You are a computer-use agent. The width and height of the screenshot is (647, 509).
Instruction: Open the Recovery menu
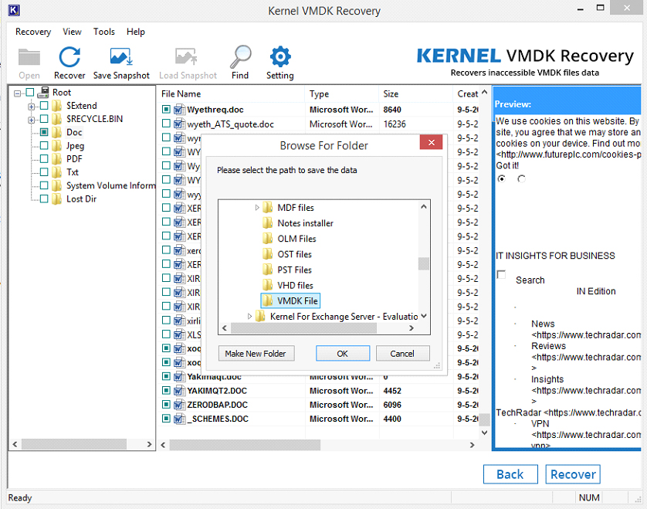(33, 32)
